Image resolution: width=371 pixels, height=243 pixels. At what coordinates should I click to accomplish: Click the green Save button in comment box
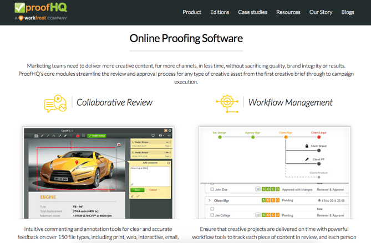point(137,190)
